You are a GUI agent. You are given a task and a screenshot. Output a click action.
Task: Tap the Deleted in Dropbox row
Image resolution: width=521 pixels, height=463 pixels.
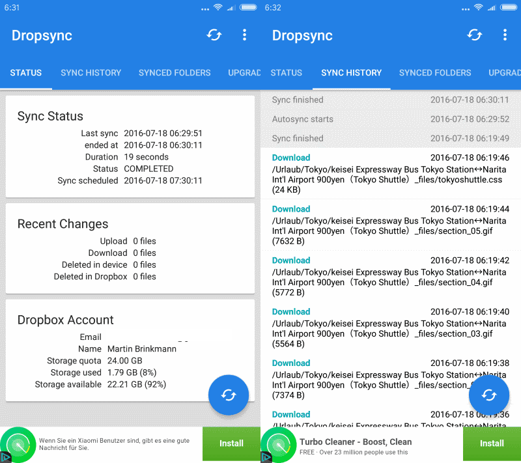point(105,277)
